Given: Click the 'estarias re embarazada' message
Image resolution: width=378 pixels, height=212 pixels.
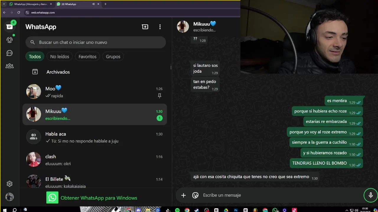Looking at the screenshot, I should (333, 122).
